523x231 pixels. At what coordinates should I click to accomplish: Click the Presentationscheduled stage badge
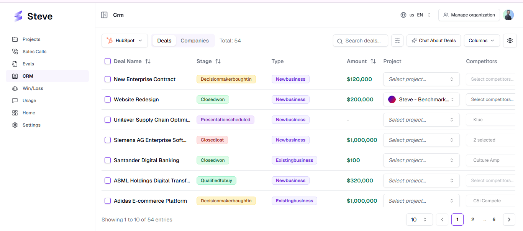click(225, 120)
